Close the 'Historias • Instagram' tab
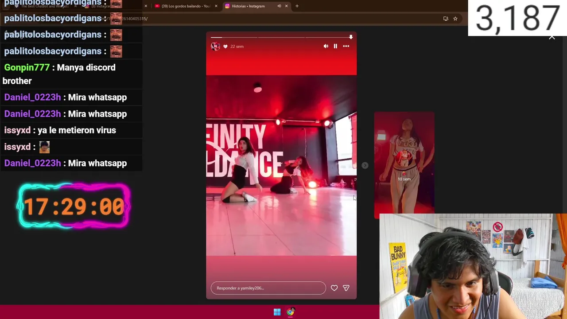 click(x=286, y=6)
